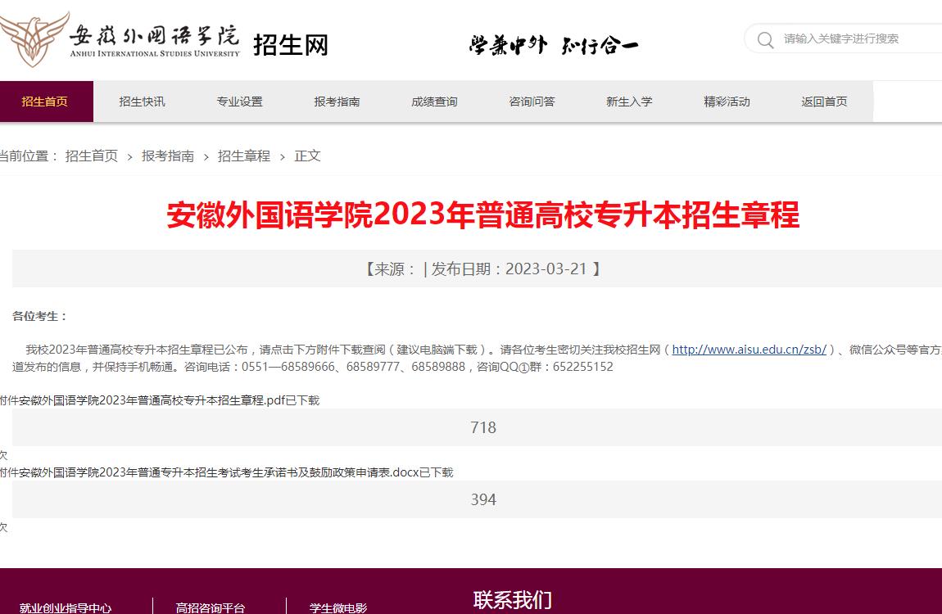Open the 成绩查询 nav tab
Viewport: 942px width, 614px height.
(x=434, y=102)
